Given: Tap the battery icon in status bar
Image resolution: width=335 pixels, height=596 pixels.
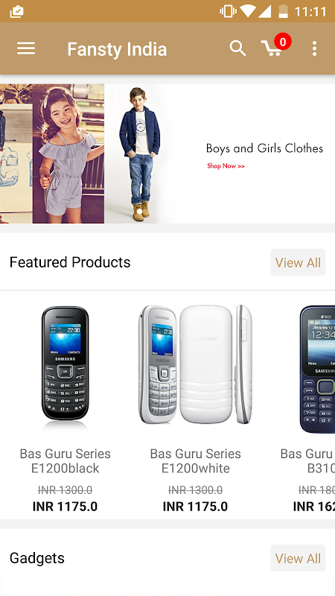Looking at the screenshot, I should pos(284,11).
